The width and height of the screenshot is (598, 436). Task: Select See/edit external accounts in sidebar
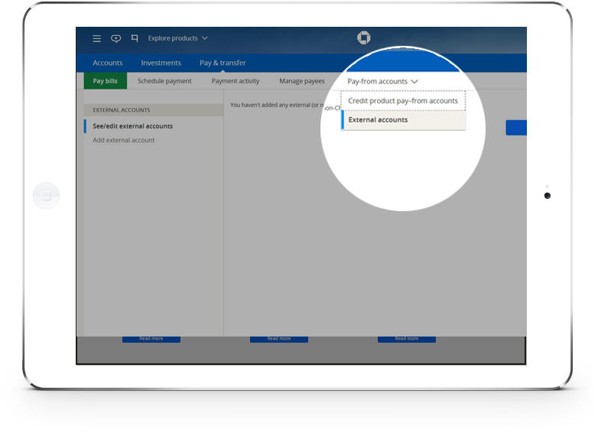(133, 126)
